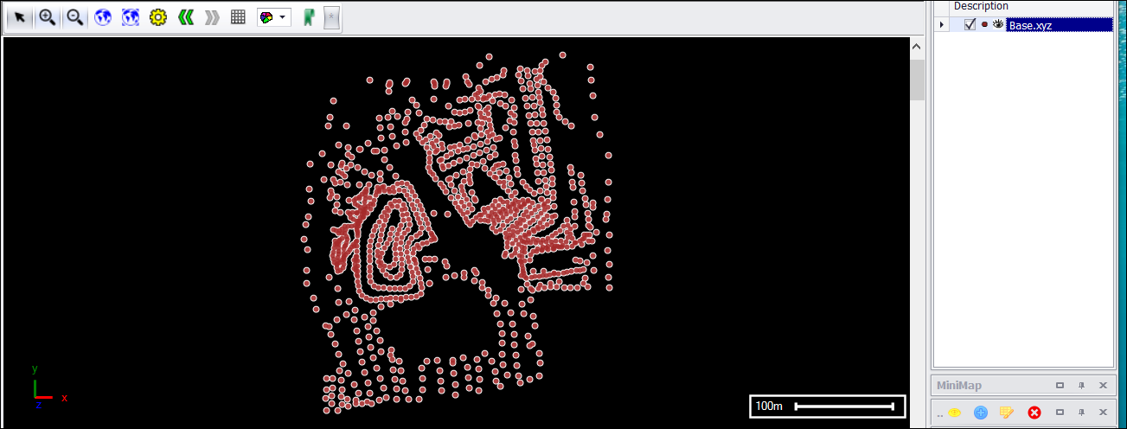Click the full extent globe icon
This screenshot has height=429, width=1127.
click(x=103, y=17)
